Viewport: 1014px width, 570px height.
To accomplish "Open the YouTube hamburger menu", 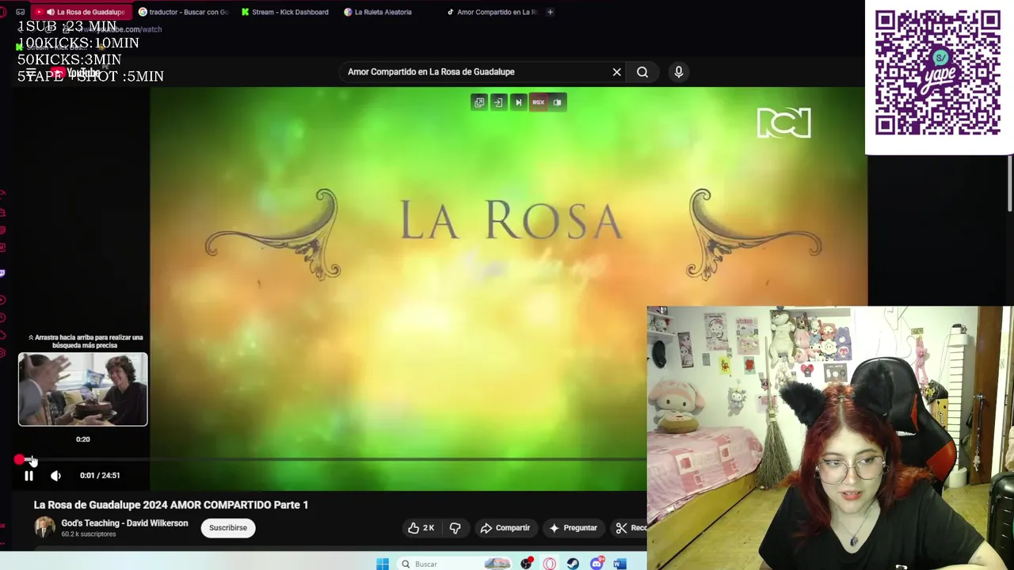I will coord(30,73).
